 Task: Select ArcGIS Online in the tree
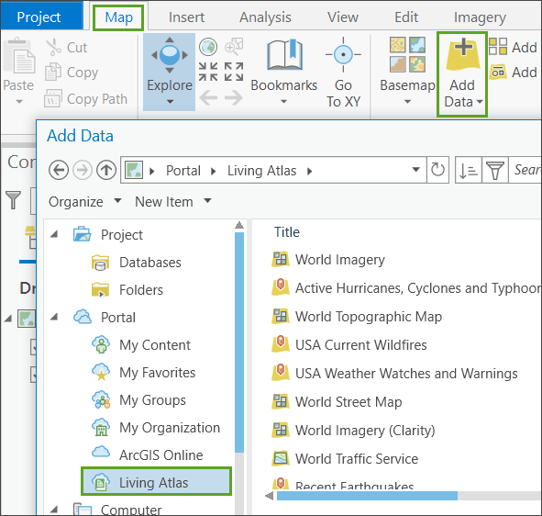click(147, 454)
